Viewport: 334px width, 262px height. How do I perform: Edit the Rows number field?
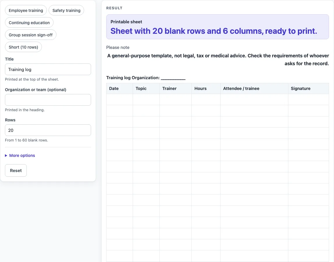(48, 130)
